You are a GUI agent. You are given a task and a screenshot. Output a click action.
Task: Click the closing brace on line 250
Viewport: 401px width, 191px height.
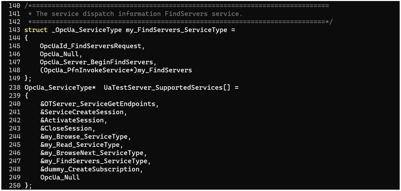[x=26, y=186]
